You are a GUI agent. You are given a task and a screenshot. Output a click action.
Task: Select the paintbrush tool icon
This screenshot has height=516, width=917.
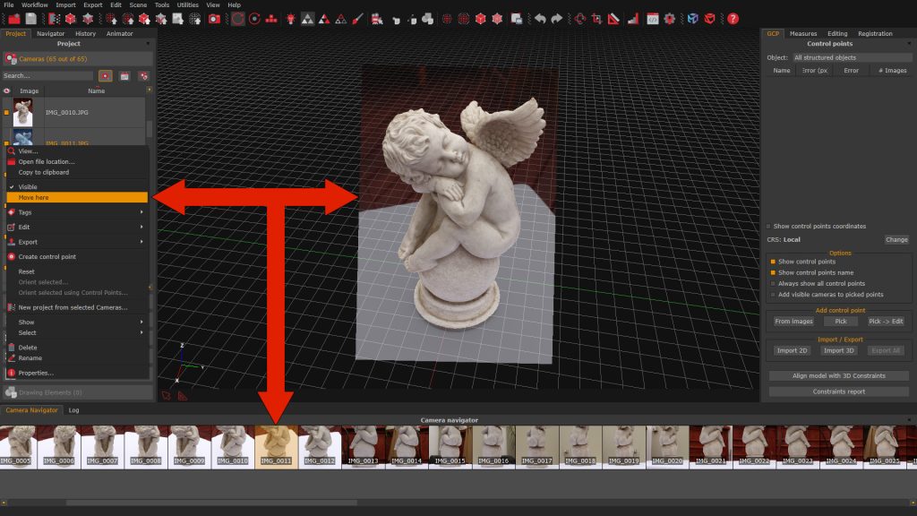pyautogui.click(x=358, y=19)
